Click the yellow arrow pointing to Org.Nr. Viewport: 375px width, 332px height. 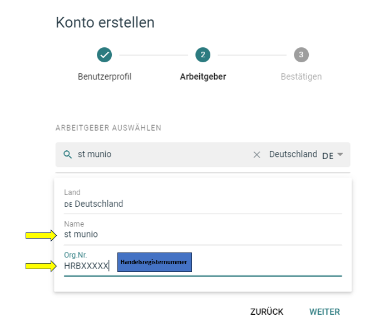coord(41,266)
